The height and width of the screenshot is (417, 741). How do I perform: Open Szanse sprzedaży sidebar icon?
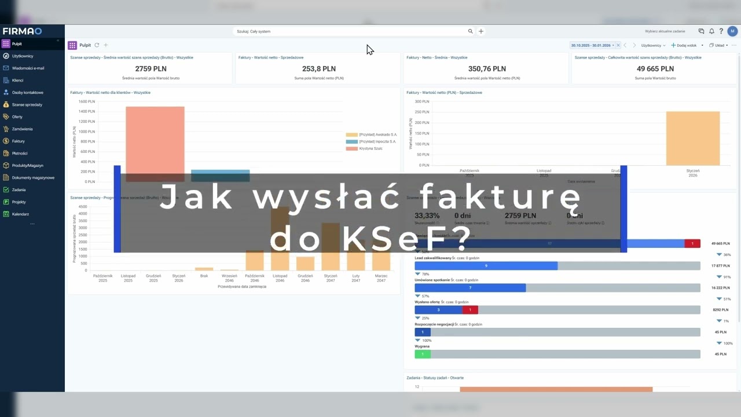pyautogui.click(x=6, y=105)
